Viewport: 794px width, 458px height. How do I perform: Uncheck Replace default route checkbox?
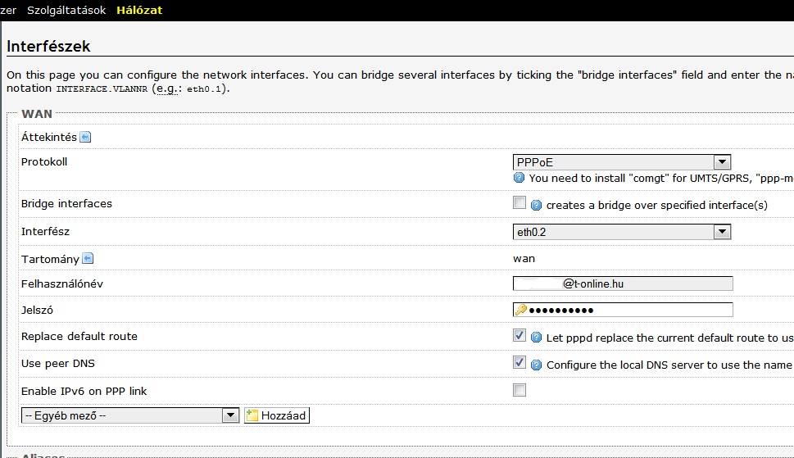519,336
